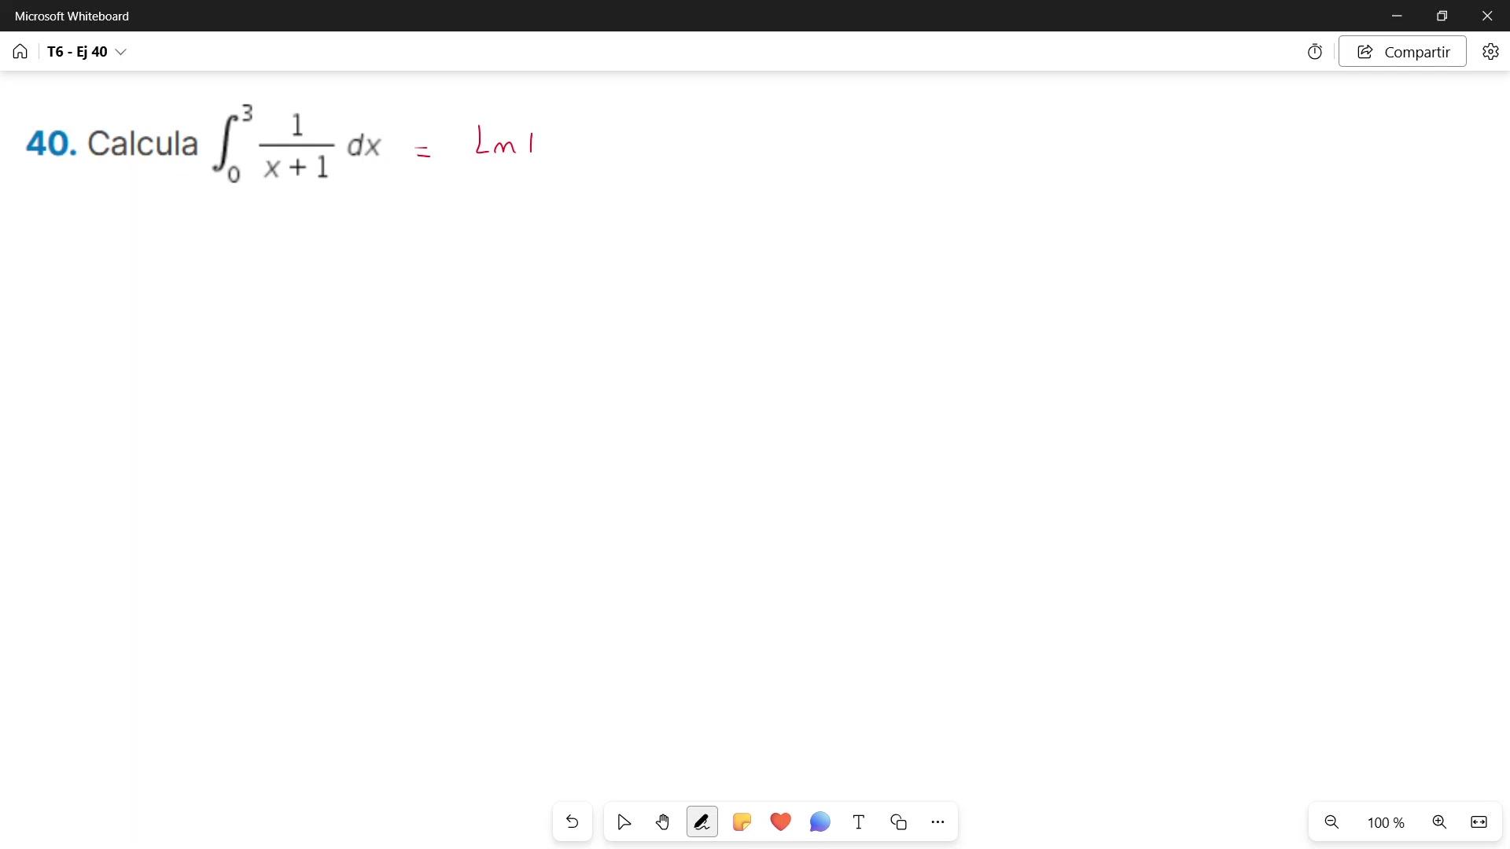Zoom in the whiteboard canvas
Screen dimensions: 1510x849
[x=1439, y=821]
